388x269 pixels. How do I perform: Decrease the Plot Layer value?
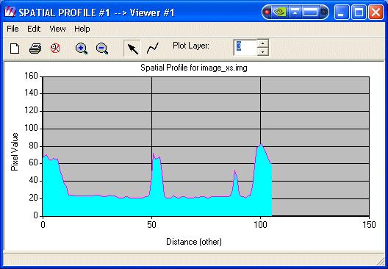(x=263, y=51)
